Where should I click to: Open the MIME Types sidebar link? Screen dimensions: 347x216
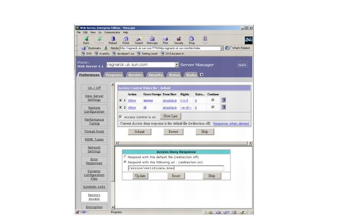click(94, 139)
